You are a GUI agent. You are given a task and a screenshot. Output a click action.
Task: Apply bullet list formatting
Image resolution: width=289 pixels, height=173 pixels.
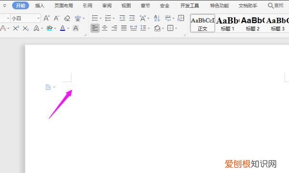tap(95, 18)
